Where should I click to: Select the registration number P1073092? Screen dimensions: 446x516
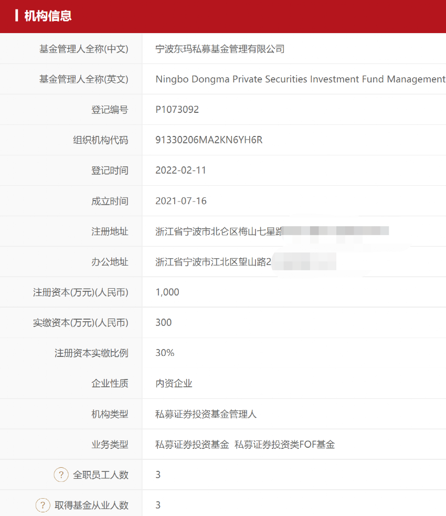[x=177, y=110]
